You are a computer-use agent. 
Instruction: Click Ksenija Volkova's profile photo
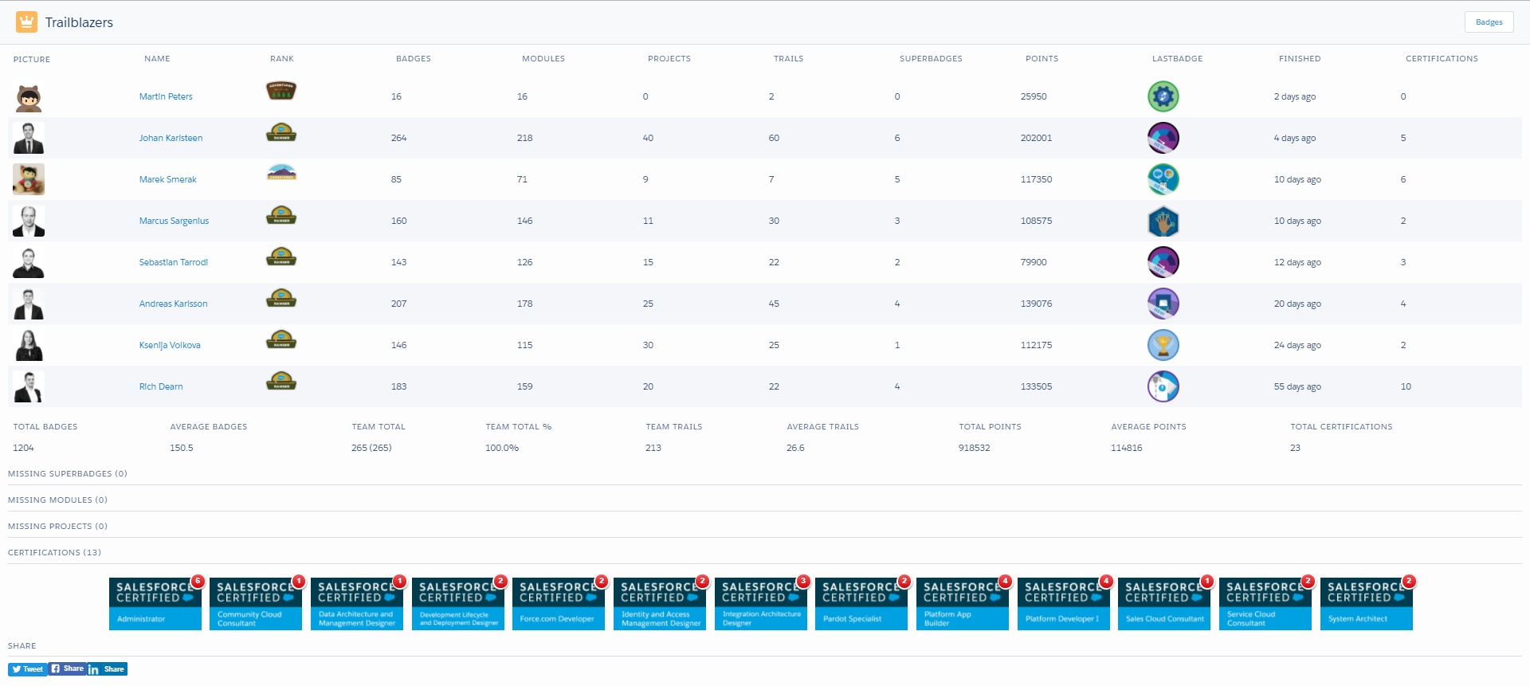coord(29,345)
